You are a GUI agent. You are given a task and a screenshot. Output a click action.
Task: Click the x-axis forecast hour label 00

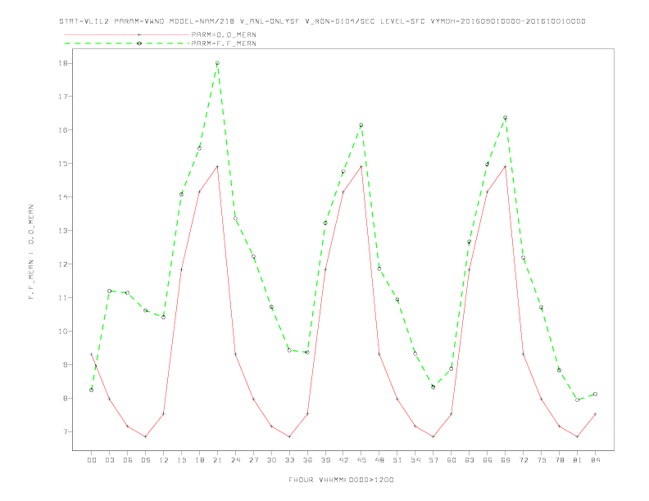(92, 460)
